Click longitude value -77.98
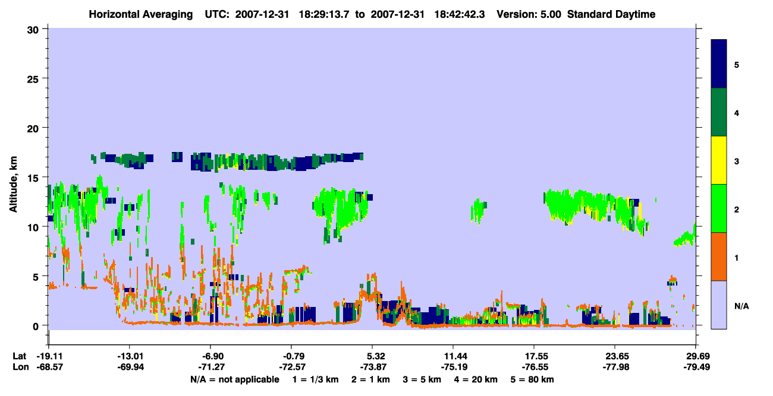 pyautogui.click(x=615, y=367)
